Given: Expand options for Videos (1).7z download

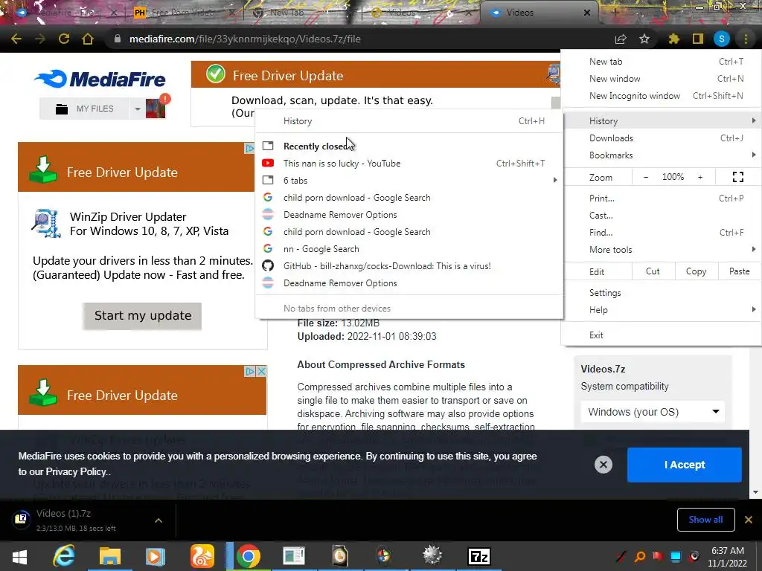Looking at the screenshot, I should (159, 520).
